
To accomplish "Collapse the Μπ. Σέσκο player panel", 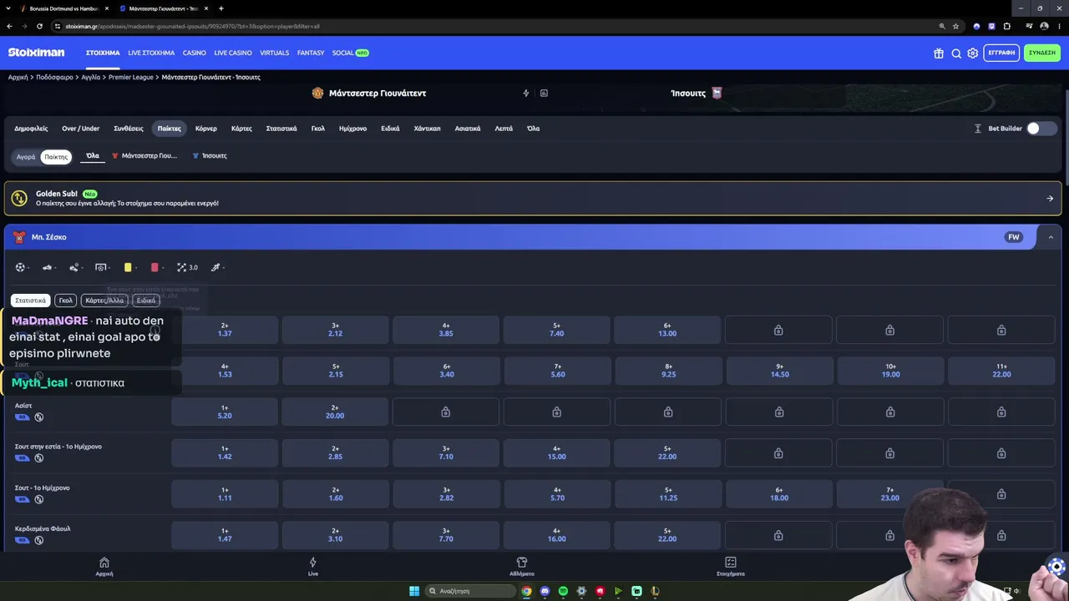I will point(1050,237).
